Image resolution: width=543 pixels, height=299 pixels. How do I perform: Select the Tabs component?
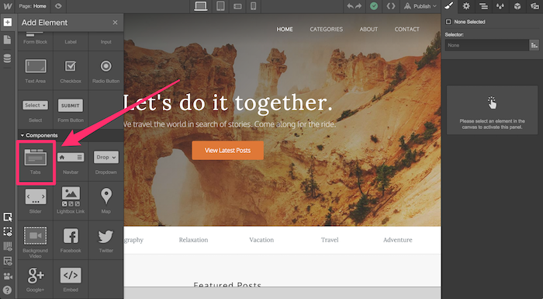pos(36,162)
